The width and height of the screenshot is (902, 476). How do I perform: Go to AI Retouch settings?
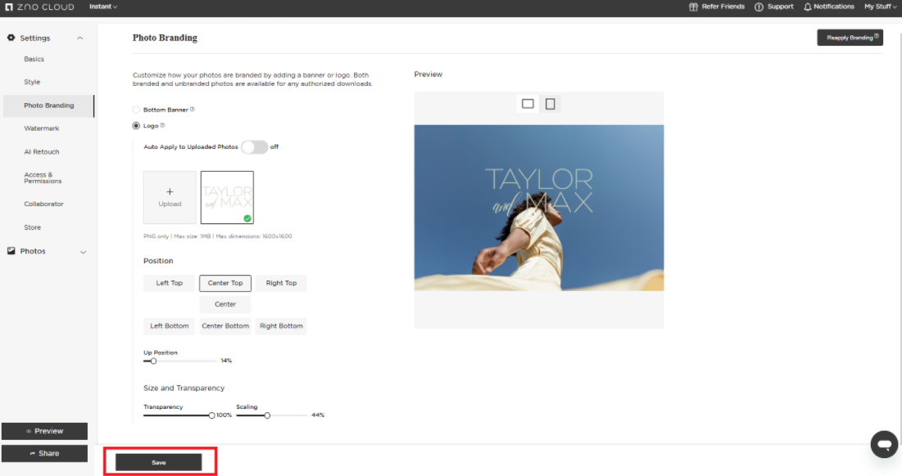coord(42,152)
